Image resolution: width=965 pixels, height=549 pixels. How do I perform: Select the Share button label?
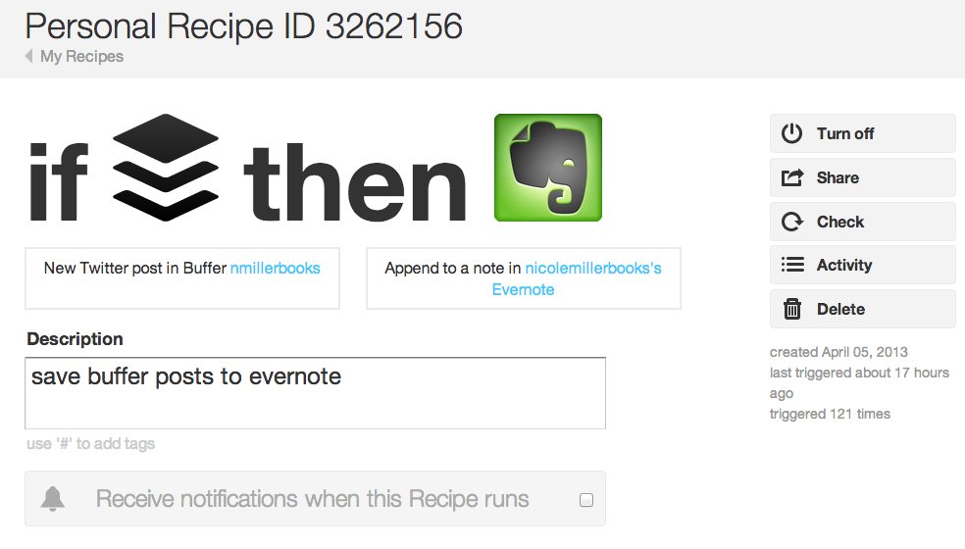(838, 177)
